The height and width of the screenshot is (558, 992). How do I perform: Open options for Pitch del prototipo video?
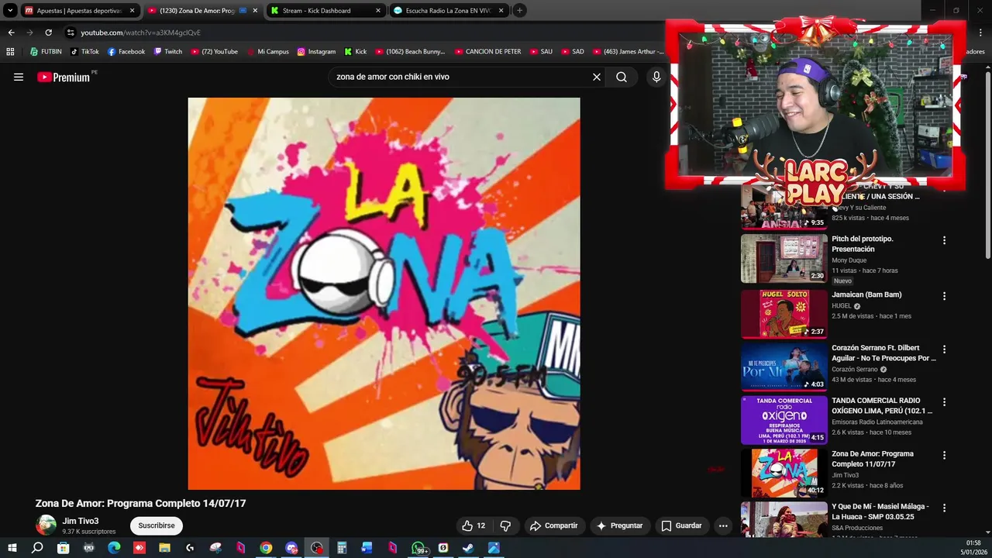[x=944, y=240]
